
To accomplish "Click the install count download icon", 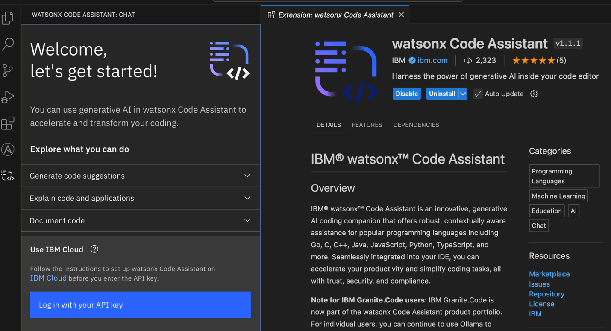I will pos(468,61).
